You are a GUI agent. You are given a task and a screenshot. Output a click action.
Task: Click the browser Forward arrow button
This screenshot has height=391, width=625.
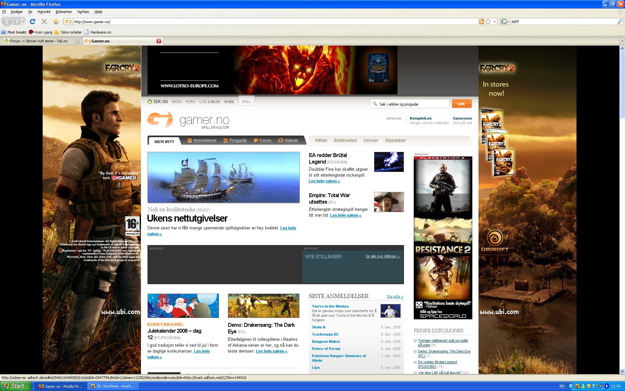pos(17,22)
